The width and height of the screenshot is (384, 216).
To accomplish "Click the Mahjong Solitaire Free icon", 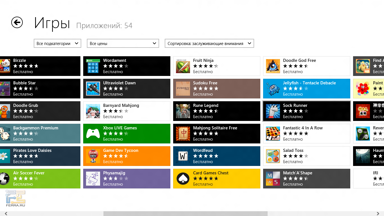I will pos(183,134).
